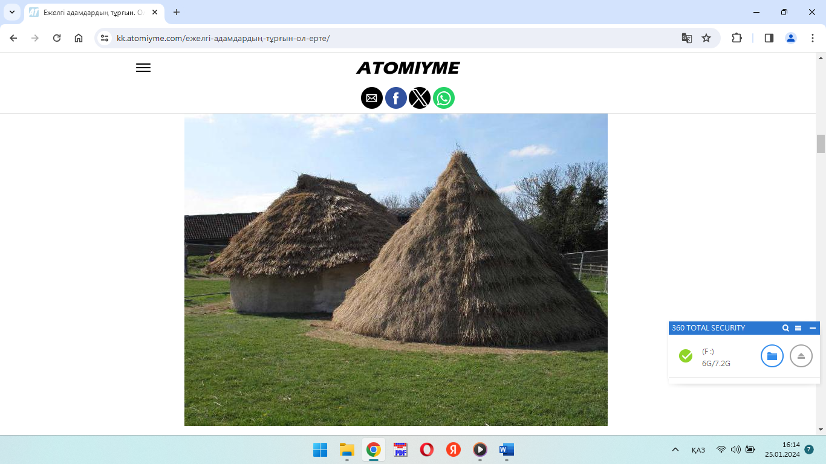
Task: Translate this page with Google Translate icon
Action: [x=687, y=38]
